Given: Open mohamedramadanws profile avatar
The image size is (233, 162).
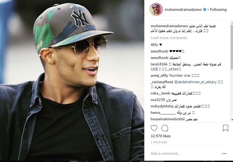Looking at the screenshot, I should (x=156, y=9).
